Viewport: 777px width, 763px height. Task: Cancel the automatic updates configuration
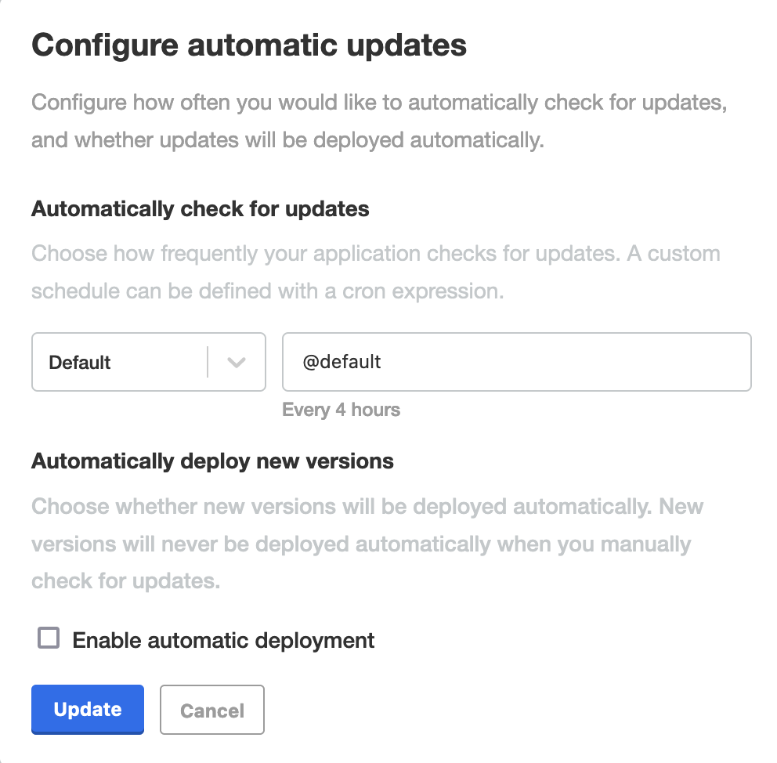click(x=211, y=709)
